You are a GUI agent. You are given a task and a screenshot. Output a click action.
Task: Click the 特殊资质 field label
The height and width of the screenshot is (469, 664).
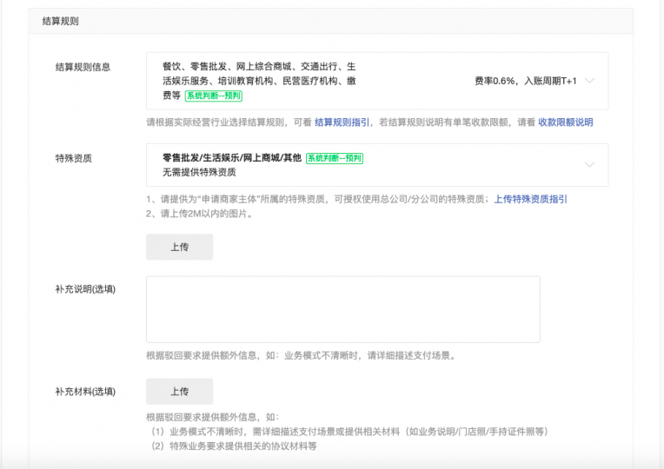point(74,158)
